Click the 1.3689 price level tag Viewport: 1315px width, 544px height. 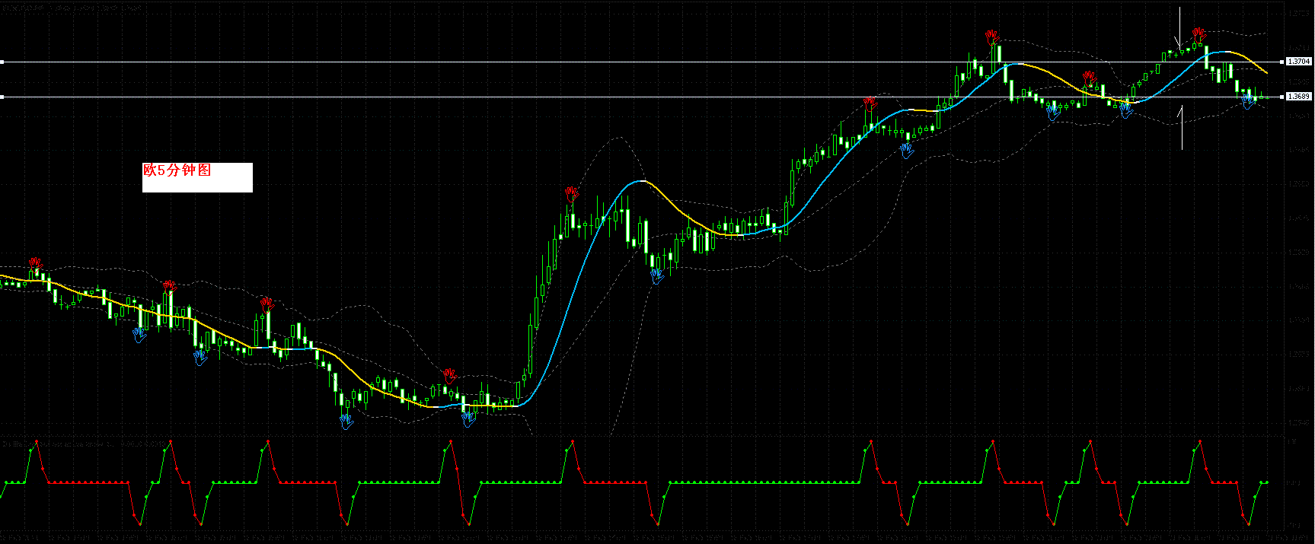coord(1298,97)
